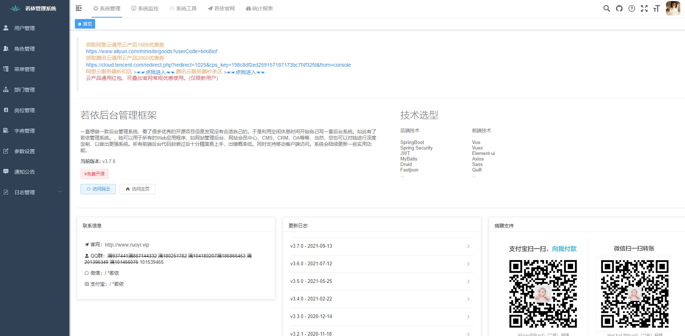Image resolution: width=685 pixels, height=336 pixels.
Task: Open the GitHub source code icon
Action: (619, 8)
